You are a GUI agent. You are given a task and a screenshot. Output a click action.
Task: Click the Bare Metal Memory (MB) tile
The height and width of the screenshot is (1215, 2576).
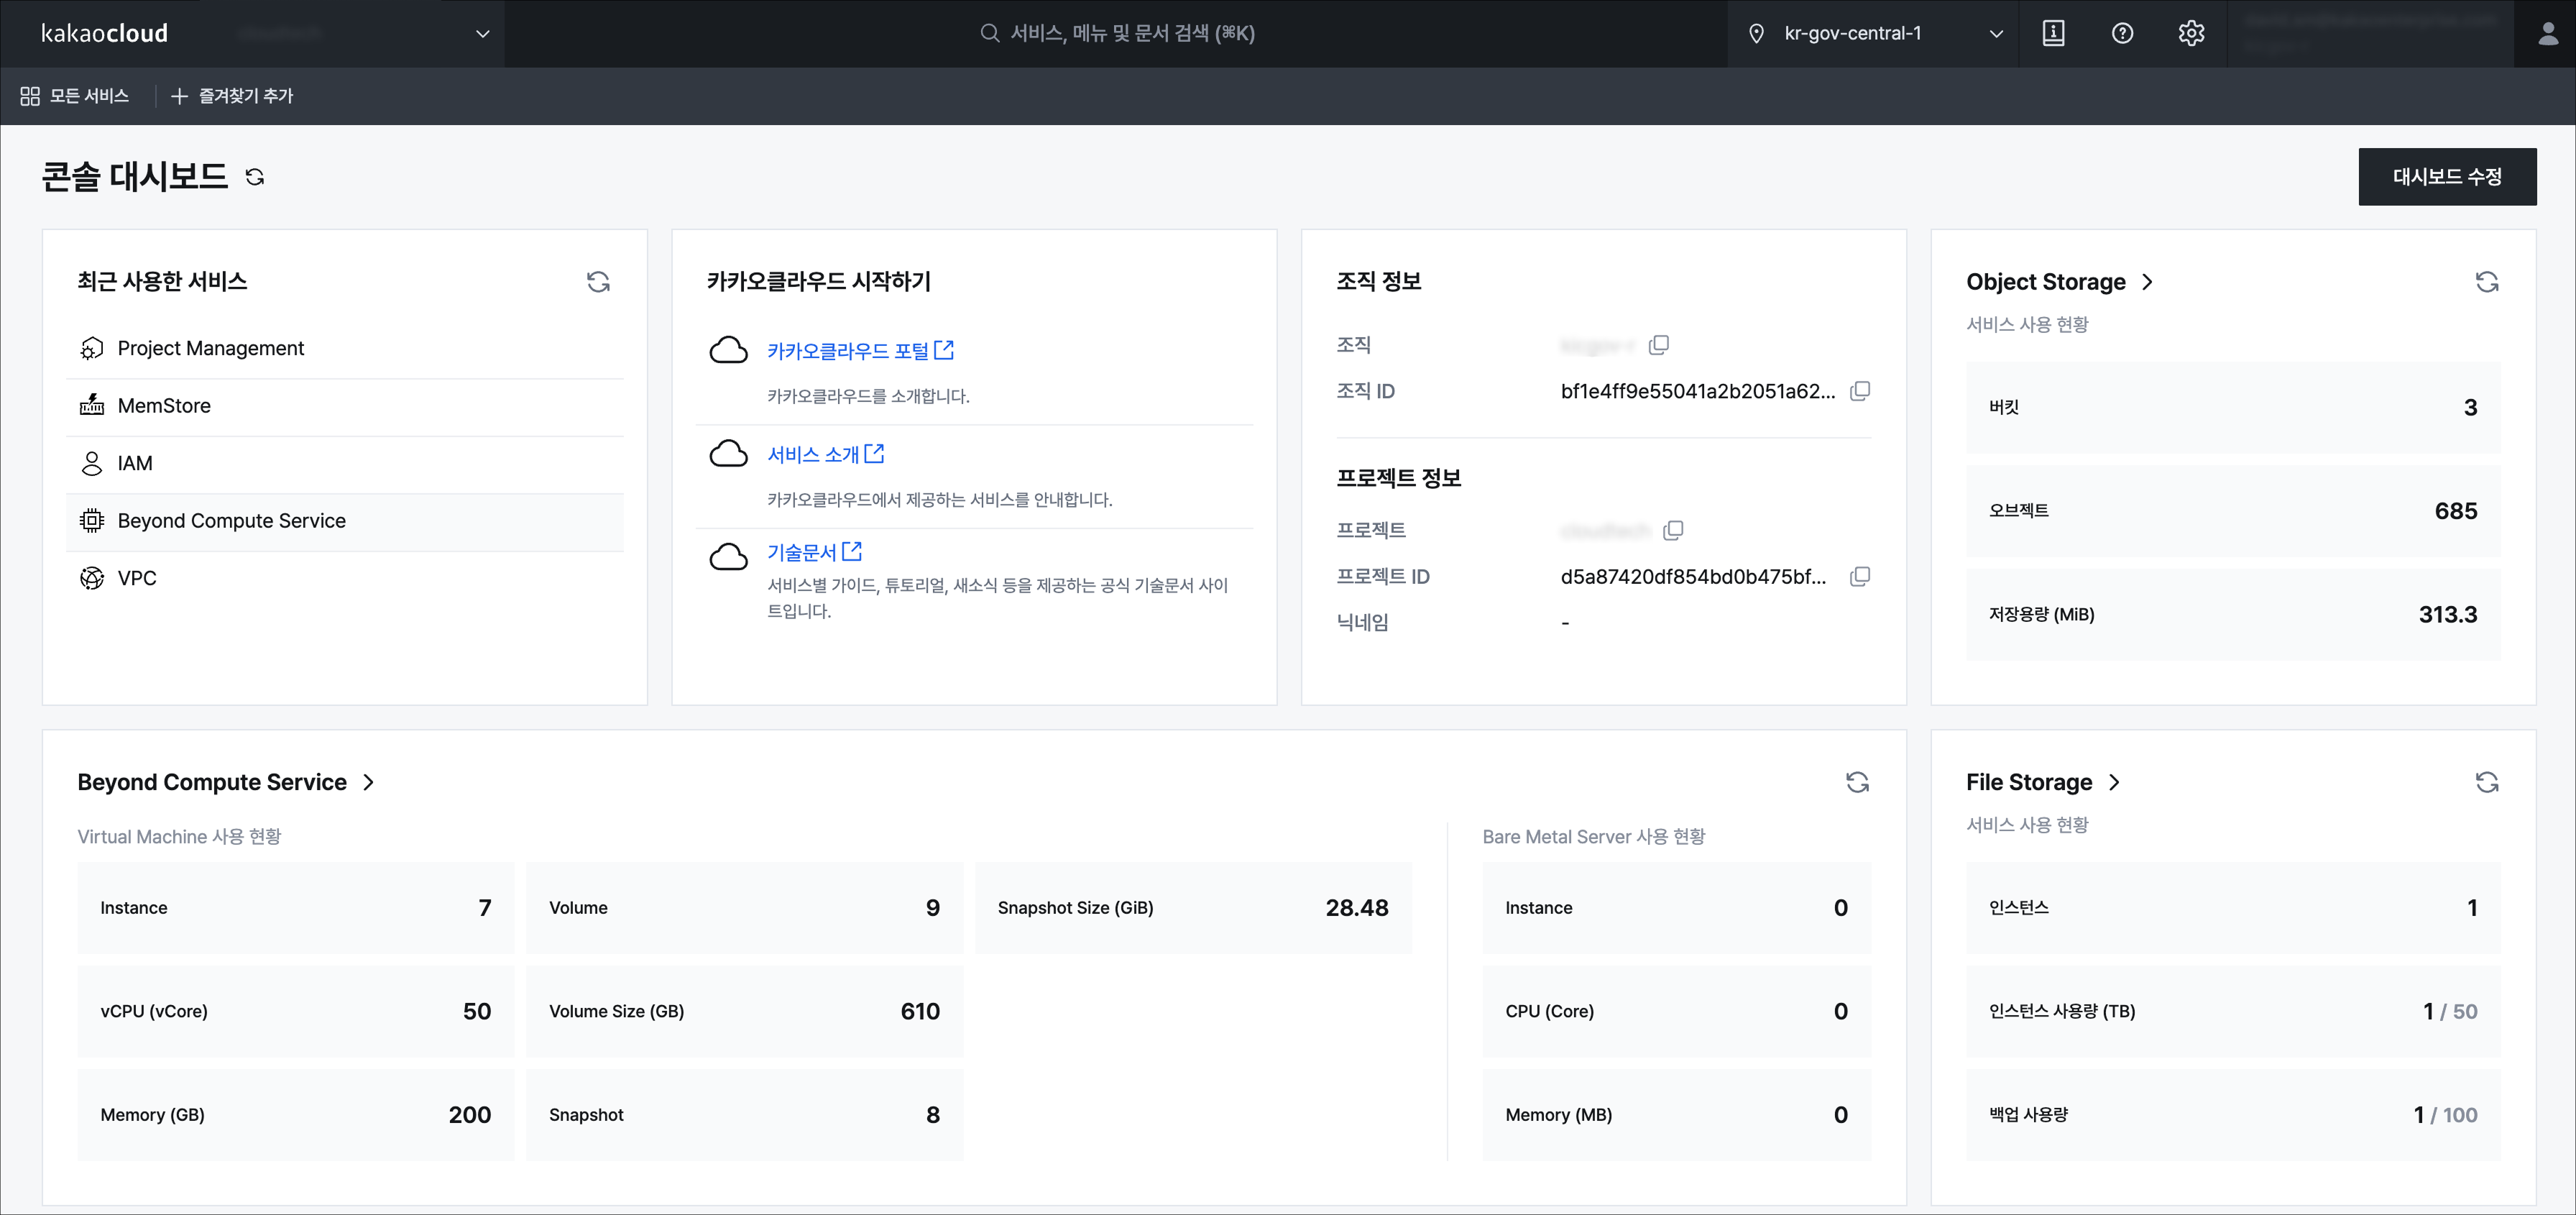[x=1677, y=1115]
